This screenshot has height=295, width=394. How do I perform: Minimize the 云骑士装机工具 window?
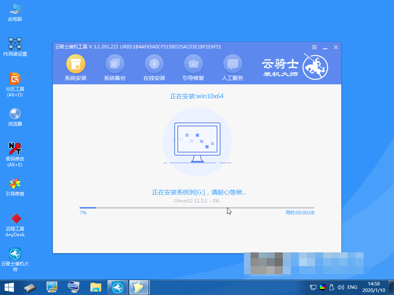(325, 47)
